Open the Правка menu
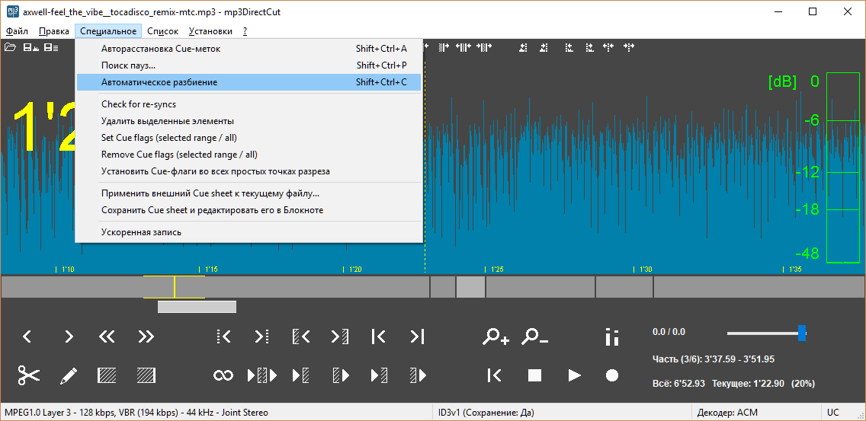The height and width of the screenshot is (421, 866). click(54, 31)
